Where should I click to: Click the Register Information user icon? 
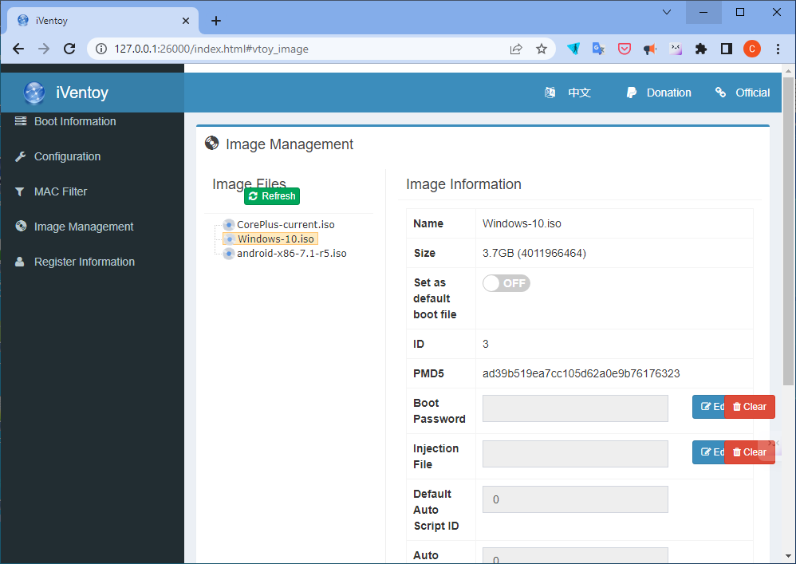[20, 262]
